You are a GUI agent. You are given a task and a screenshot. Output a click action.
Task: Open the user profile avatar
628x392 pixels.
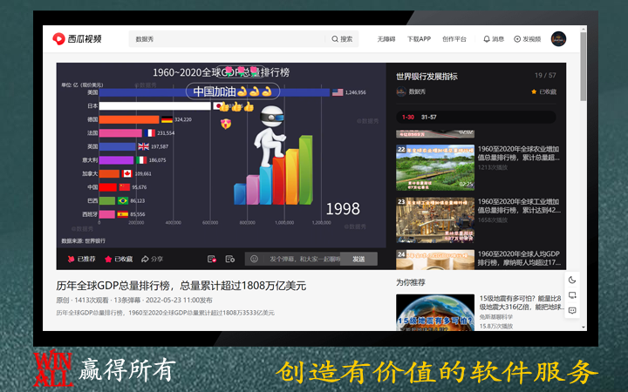tap(558, 39)
